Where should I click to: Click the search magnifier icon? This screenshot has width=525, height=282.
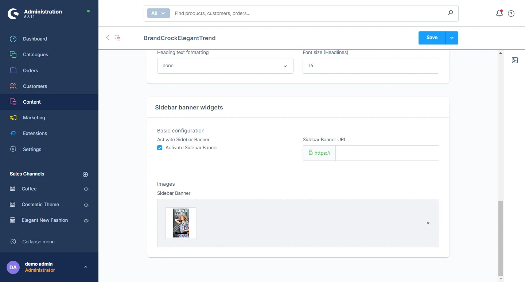pos(450,13)
